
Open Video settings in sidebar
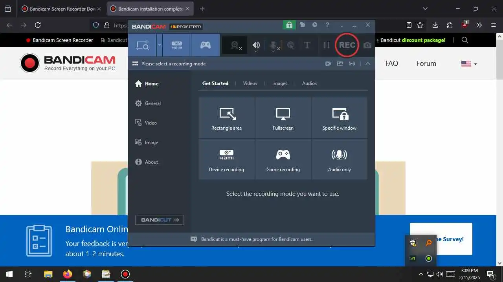click(146, 123)
